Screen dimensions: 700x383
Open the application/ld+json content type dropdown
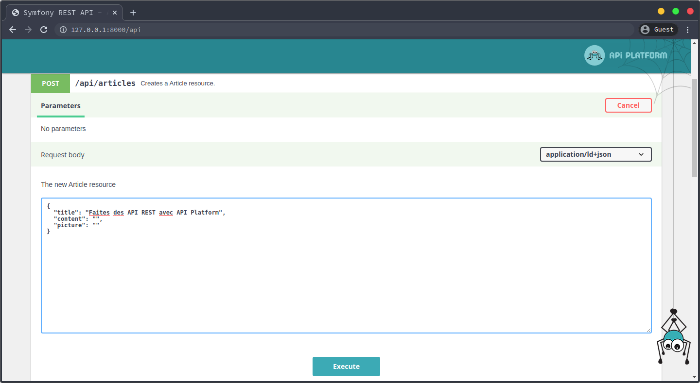pyautogui.click(x=595, y=154)
